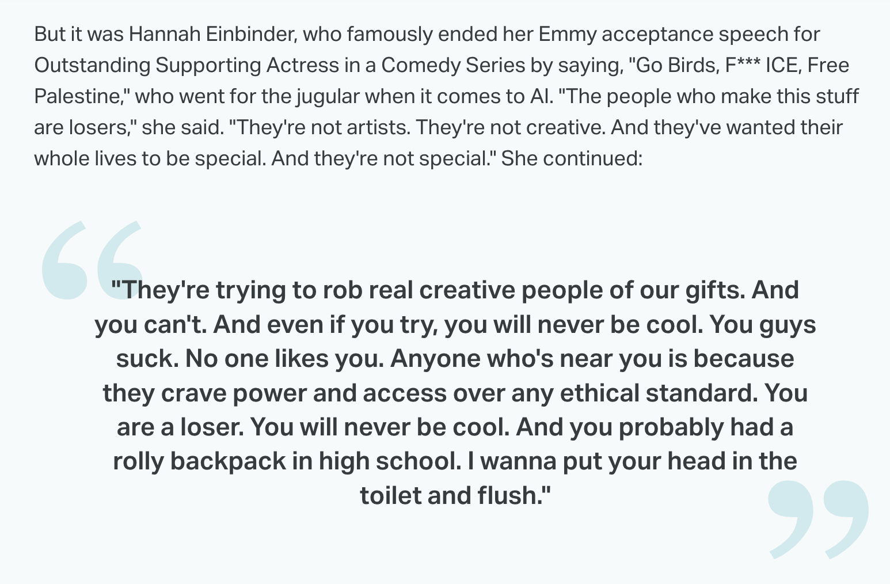Click the words "Comedy Series"
Viewport: 890px width, 584px height.
(x=452, y=65)
